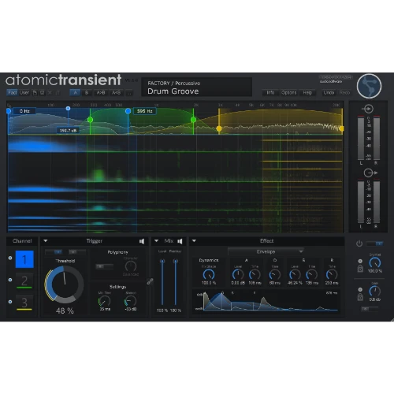Select channel 2 tile
The height and width of the screenshot is (394, 394).
coord(24,281)
